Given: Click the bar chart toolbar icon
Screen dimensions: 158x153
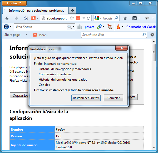Looking at the screenshot, I should coord(80,27).
